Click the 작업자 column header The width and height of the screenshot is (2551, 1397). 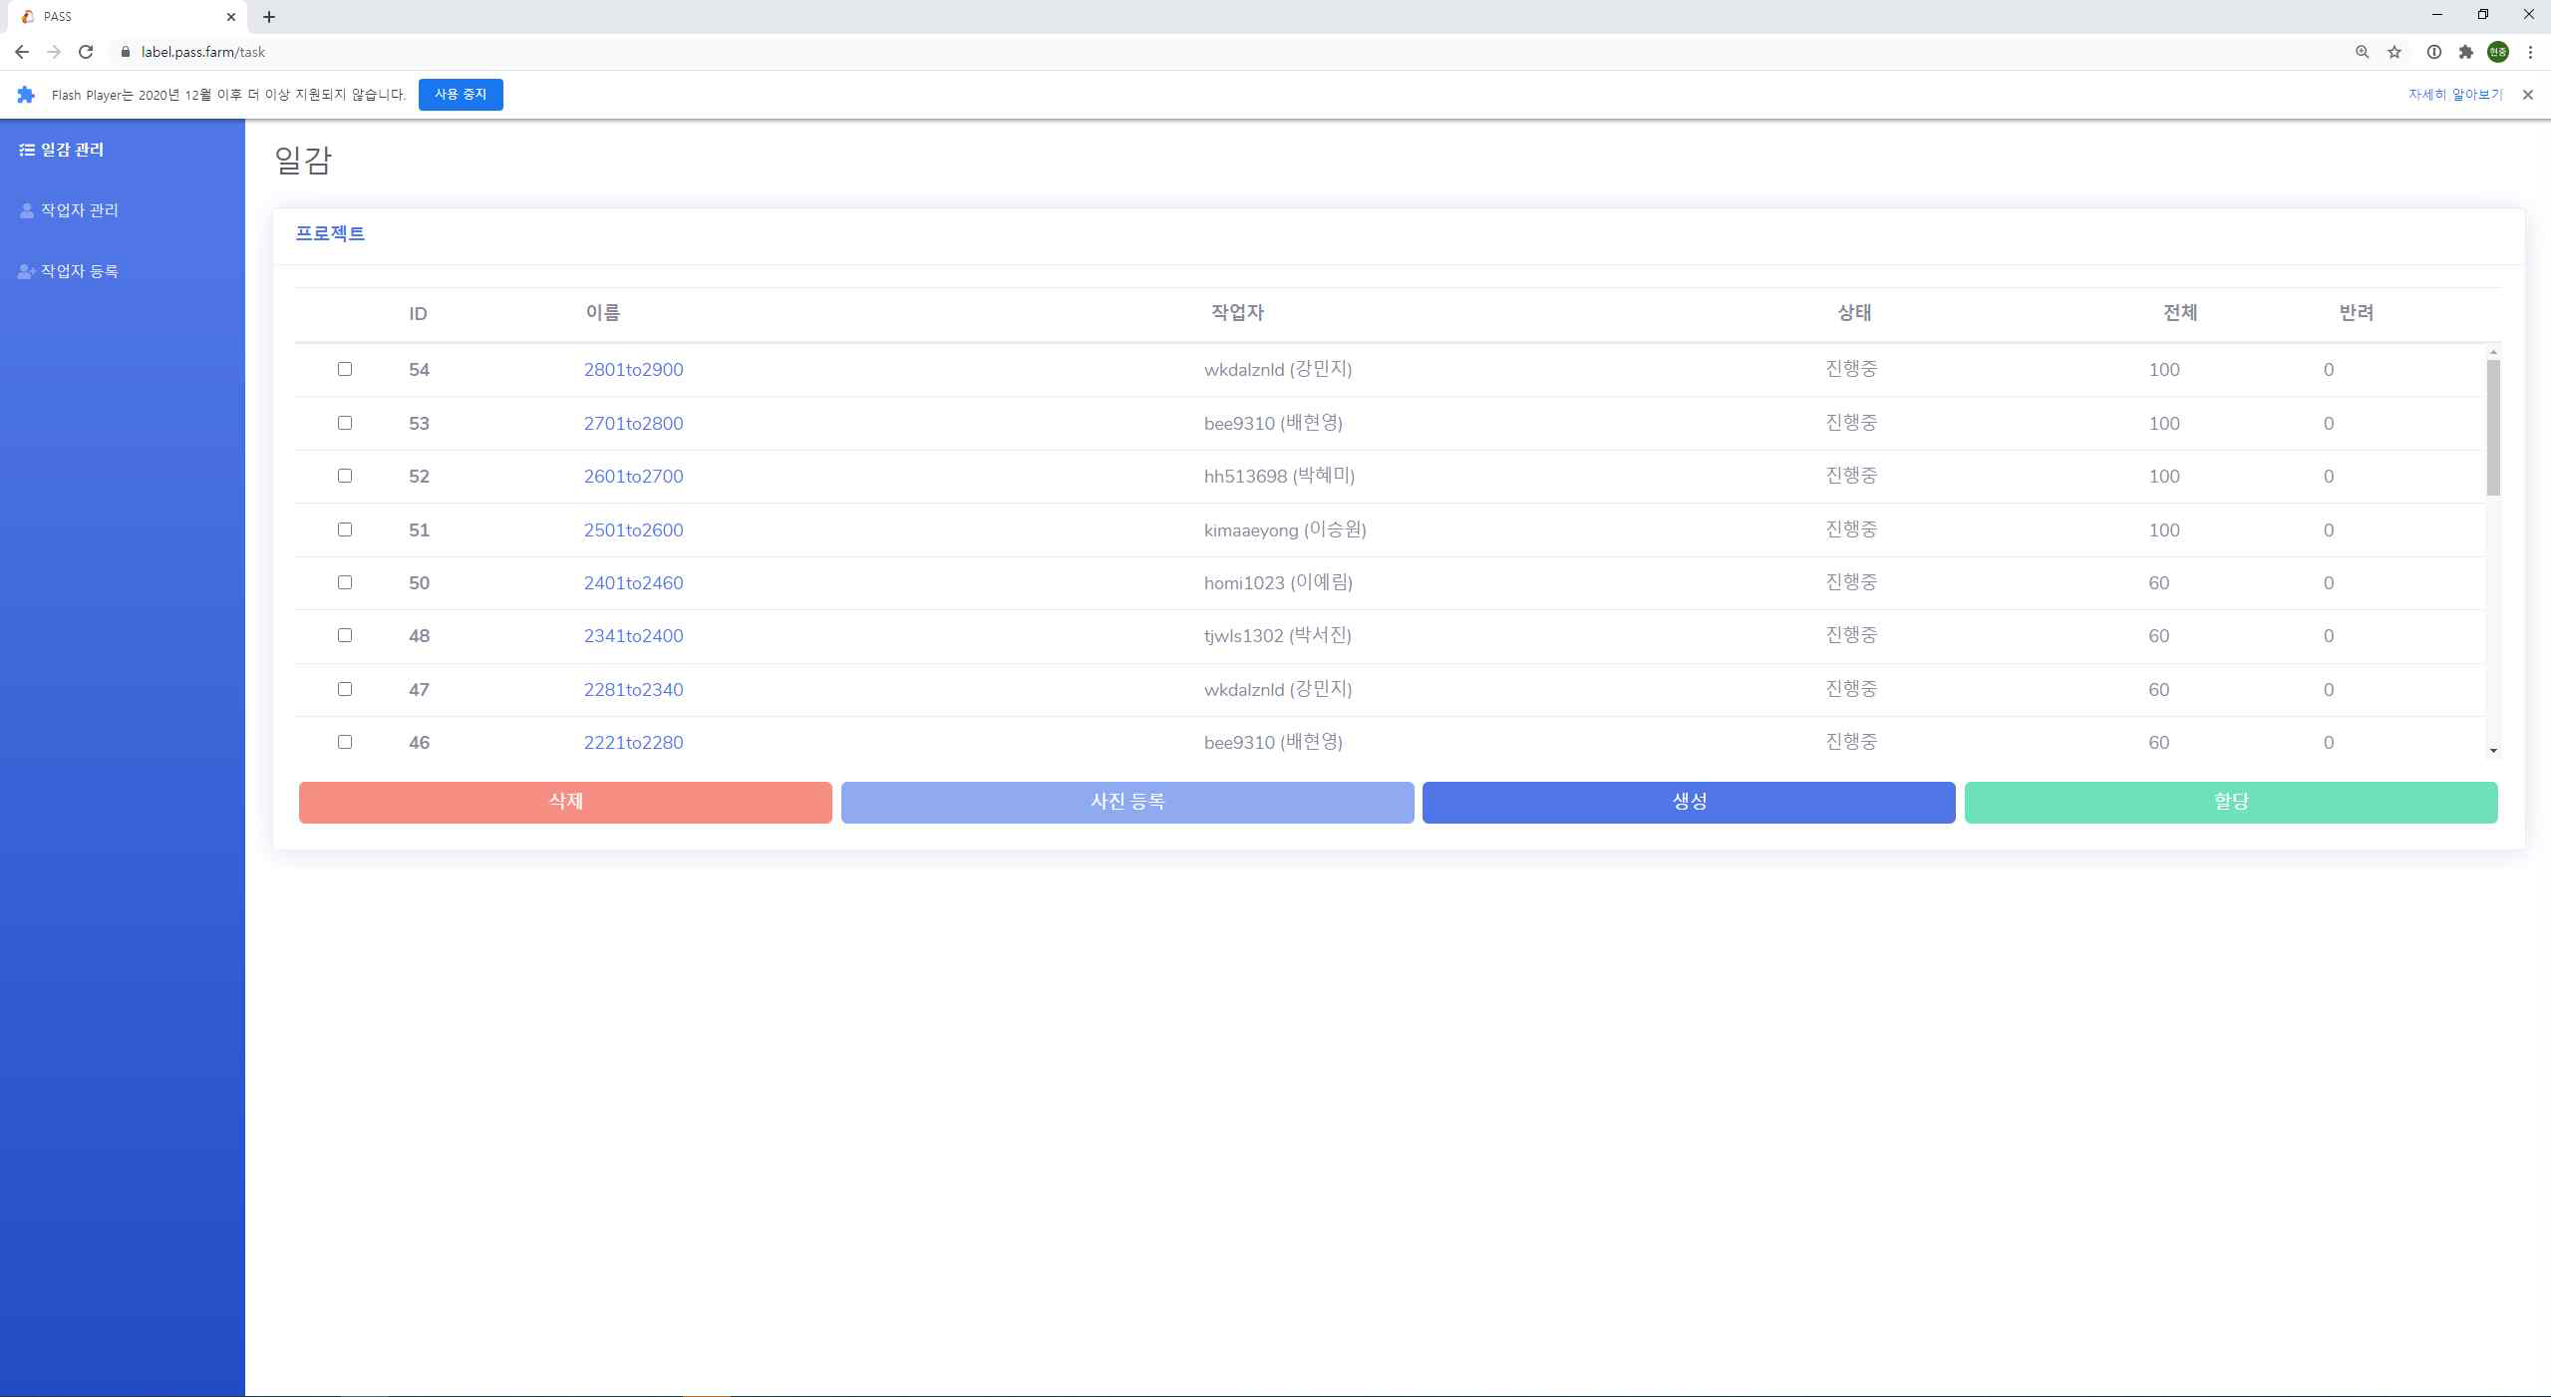1237,313
